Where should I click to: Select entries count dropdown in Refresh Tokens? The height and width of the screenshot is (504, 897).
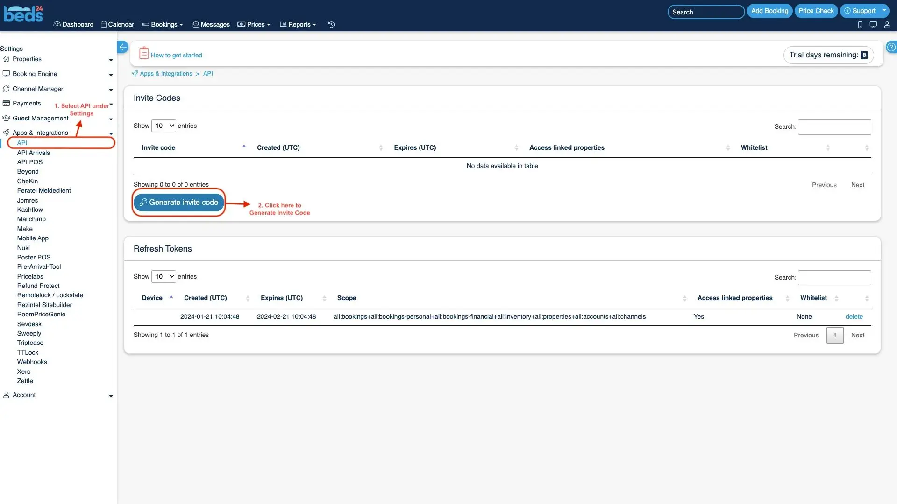(x=163, y=276)
